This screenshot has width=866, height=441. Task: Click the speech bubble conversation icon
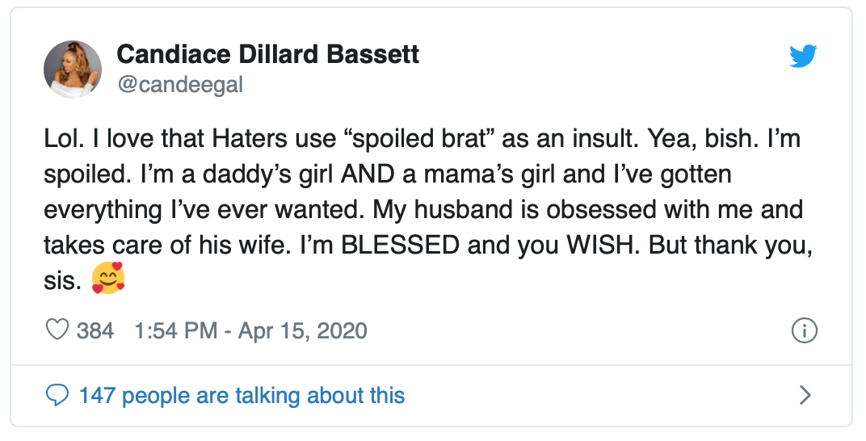point(58,395)
